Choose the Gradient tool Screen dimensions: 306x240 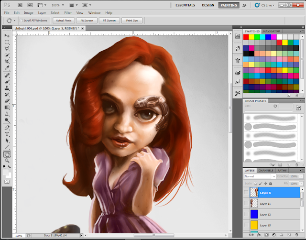pyautogui.click(x=7, y=108)
